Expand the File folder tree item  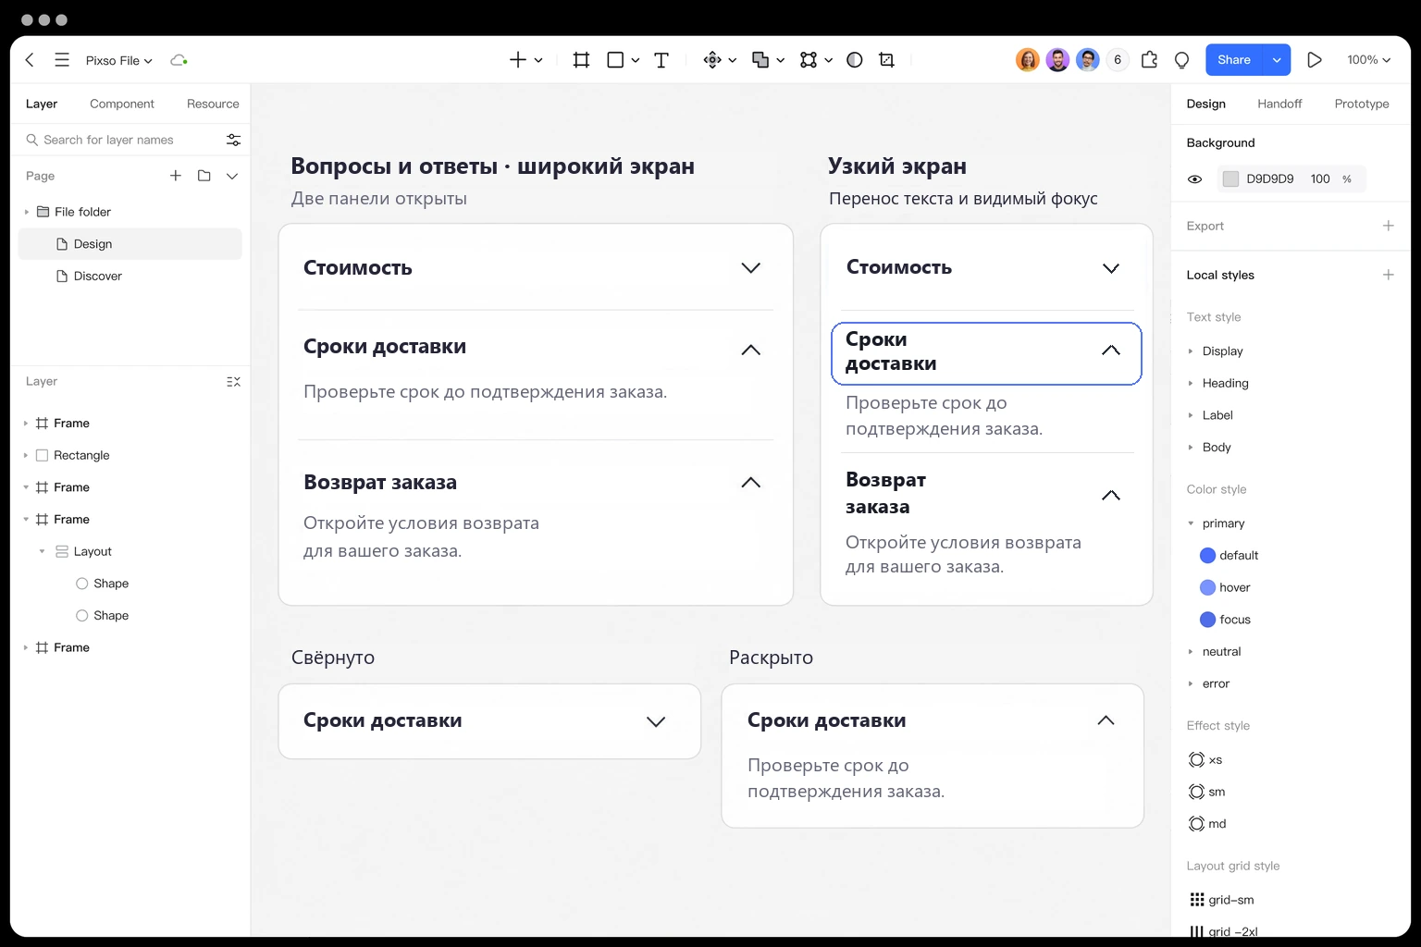click(27, 212)
